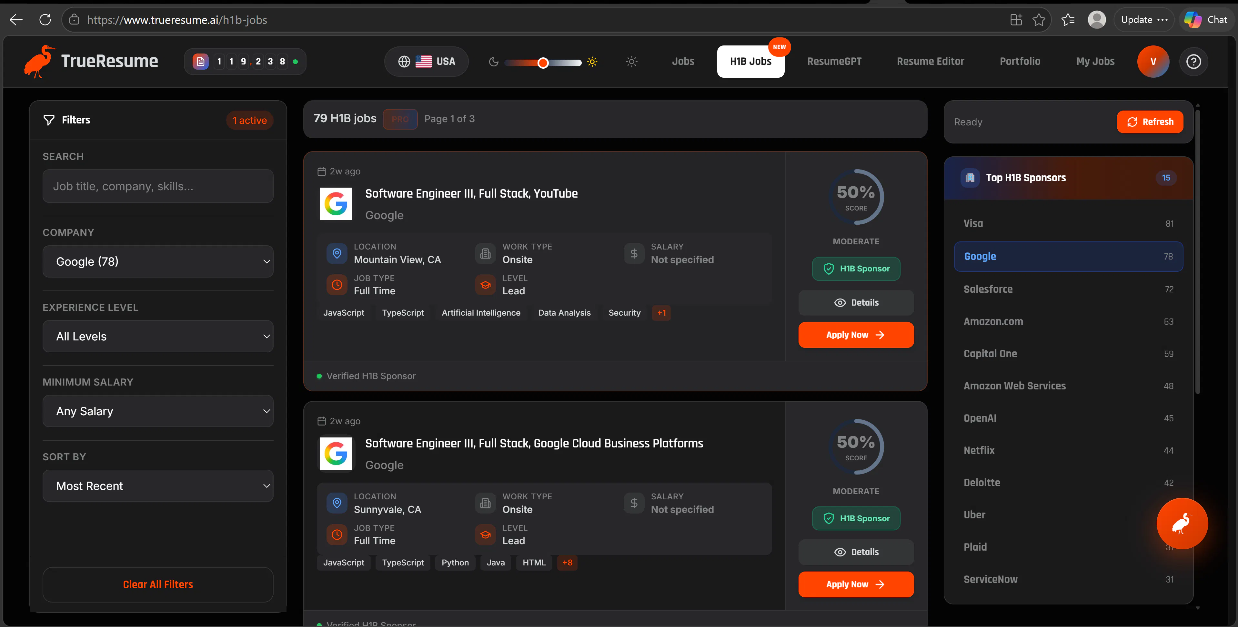Open the help question mark icon
Viewport: 1238px width, 627px height.
tap(1193, 62)
